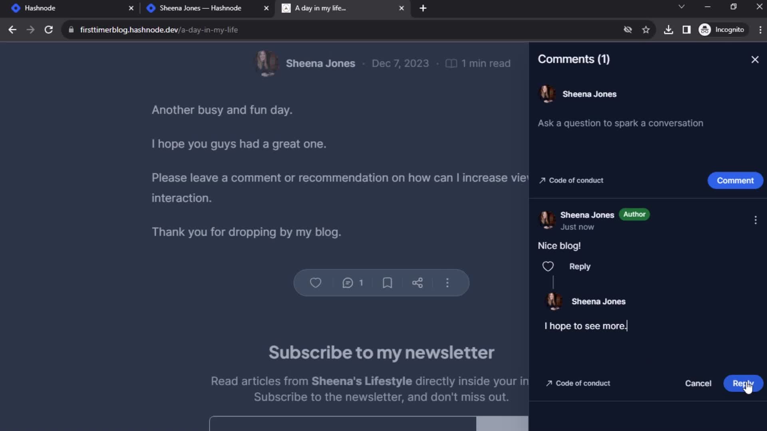
Task: Click the bookmark icon on post
Action: pyautogui.click(x=388, y=283)
